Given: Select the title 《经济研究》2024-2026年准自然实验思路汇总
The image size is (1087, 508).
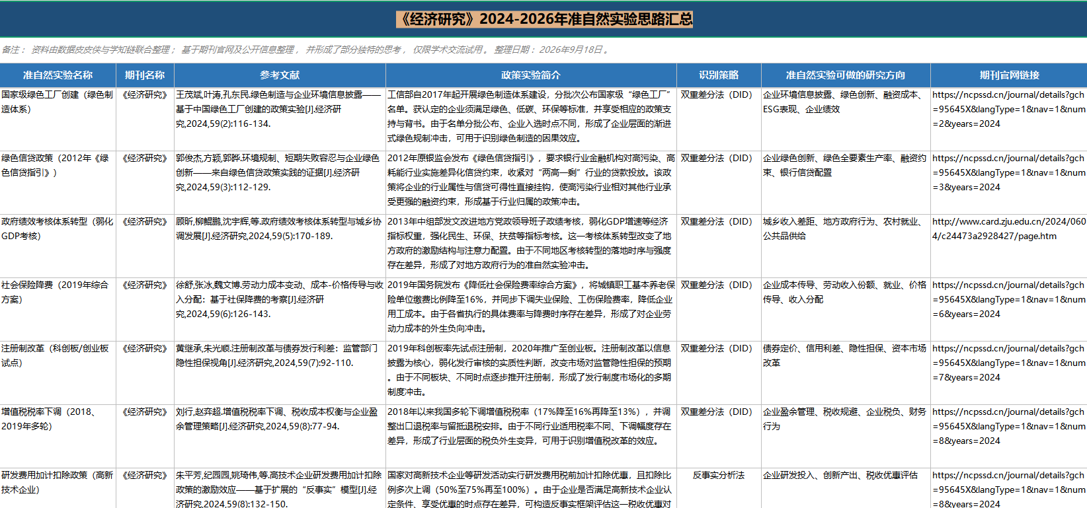Looking at the screenshot, I should point(544,19).
